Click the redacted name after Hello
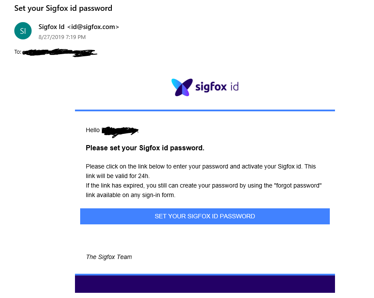 [120, 130]
